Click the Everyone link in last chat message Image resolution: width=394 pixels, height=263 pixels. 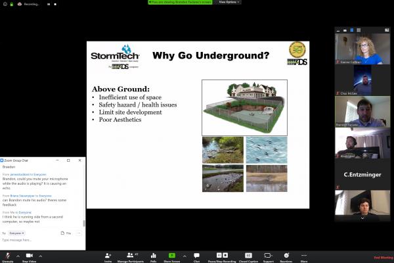25,212
